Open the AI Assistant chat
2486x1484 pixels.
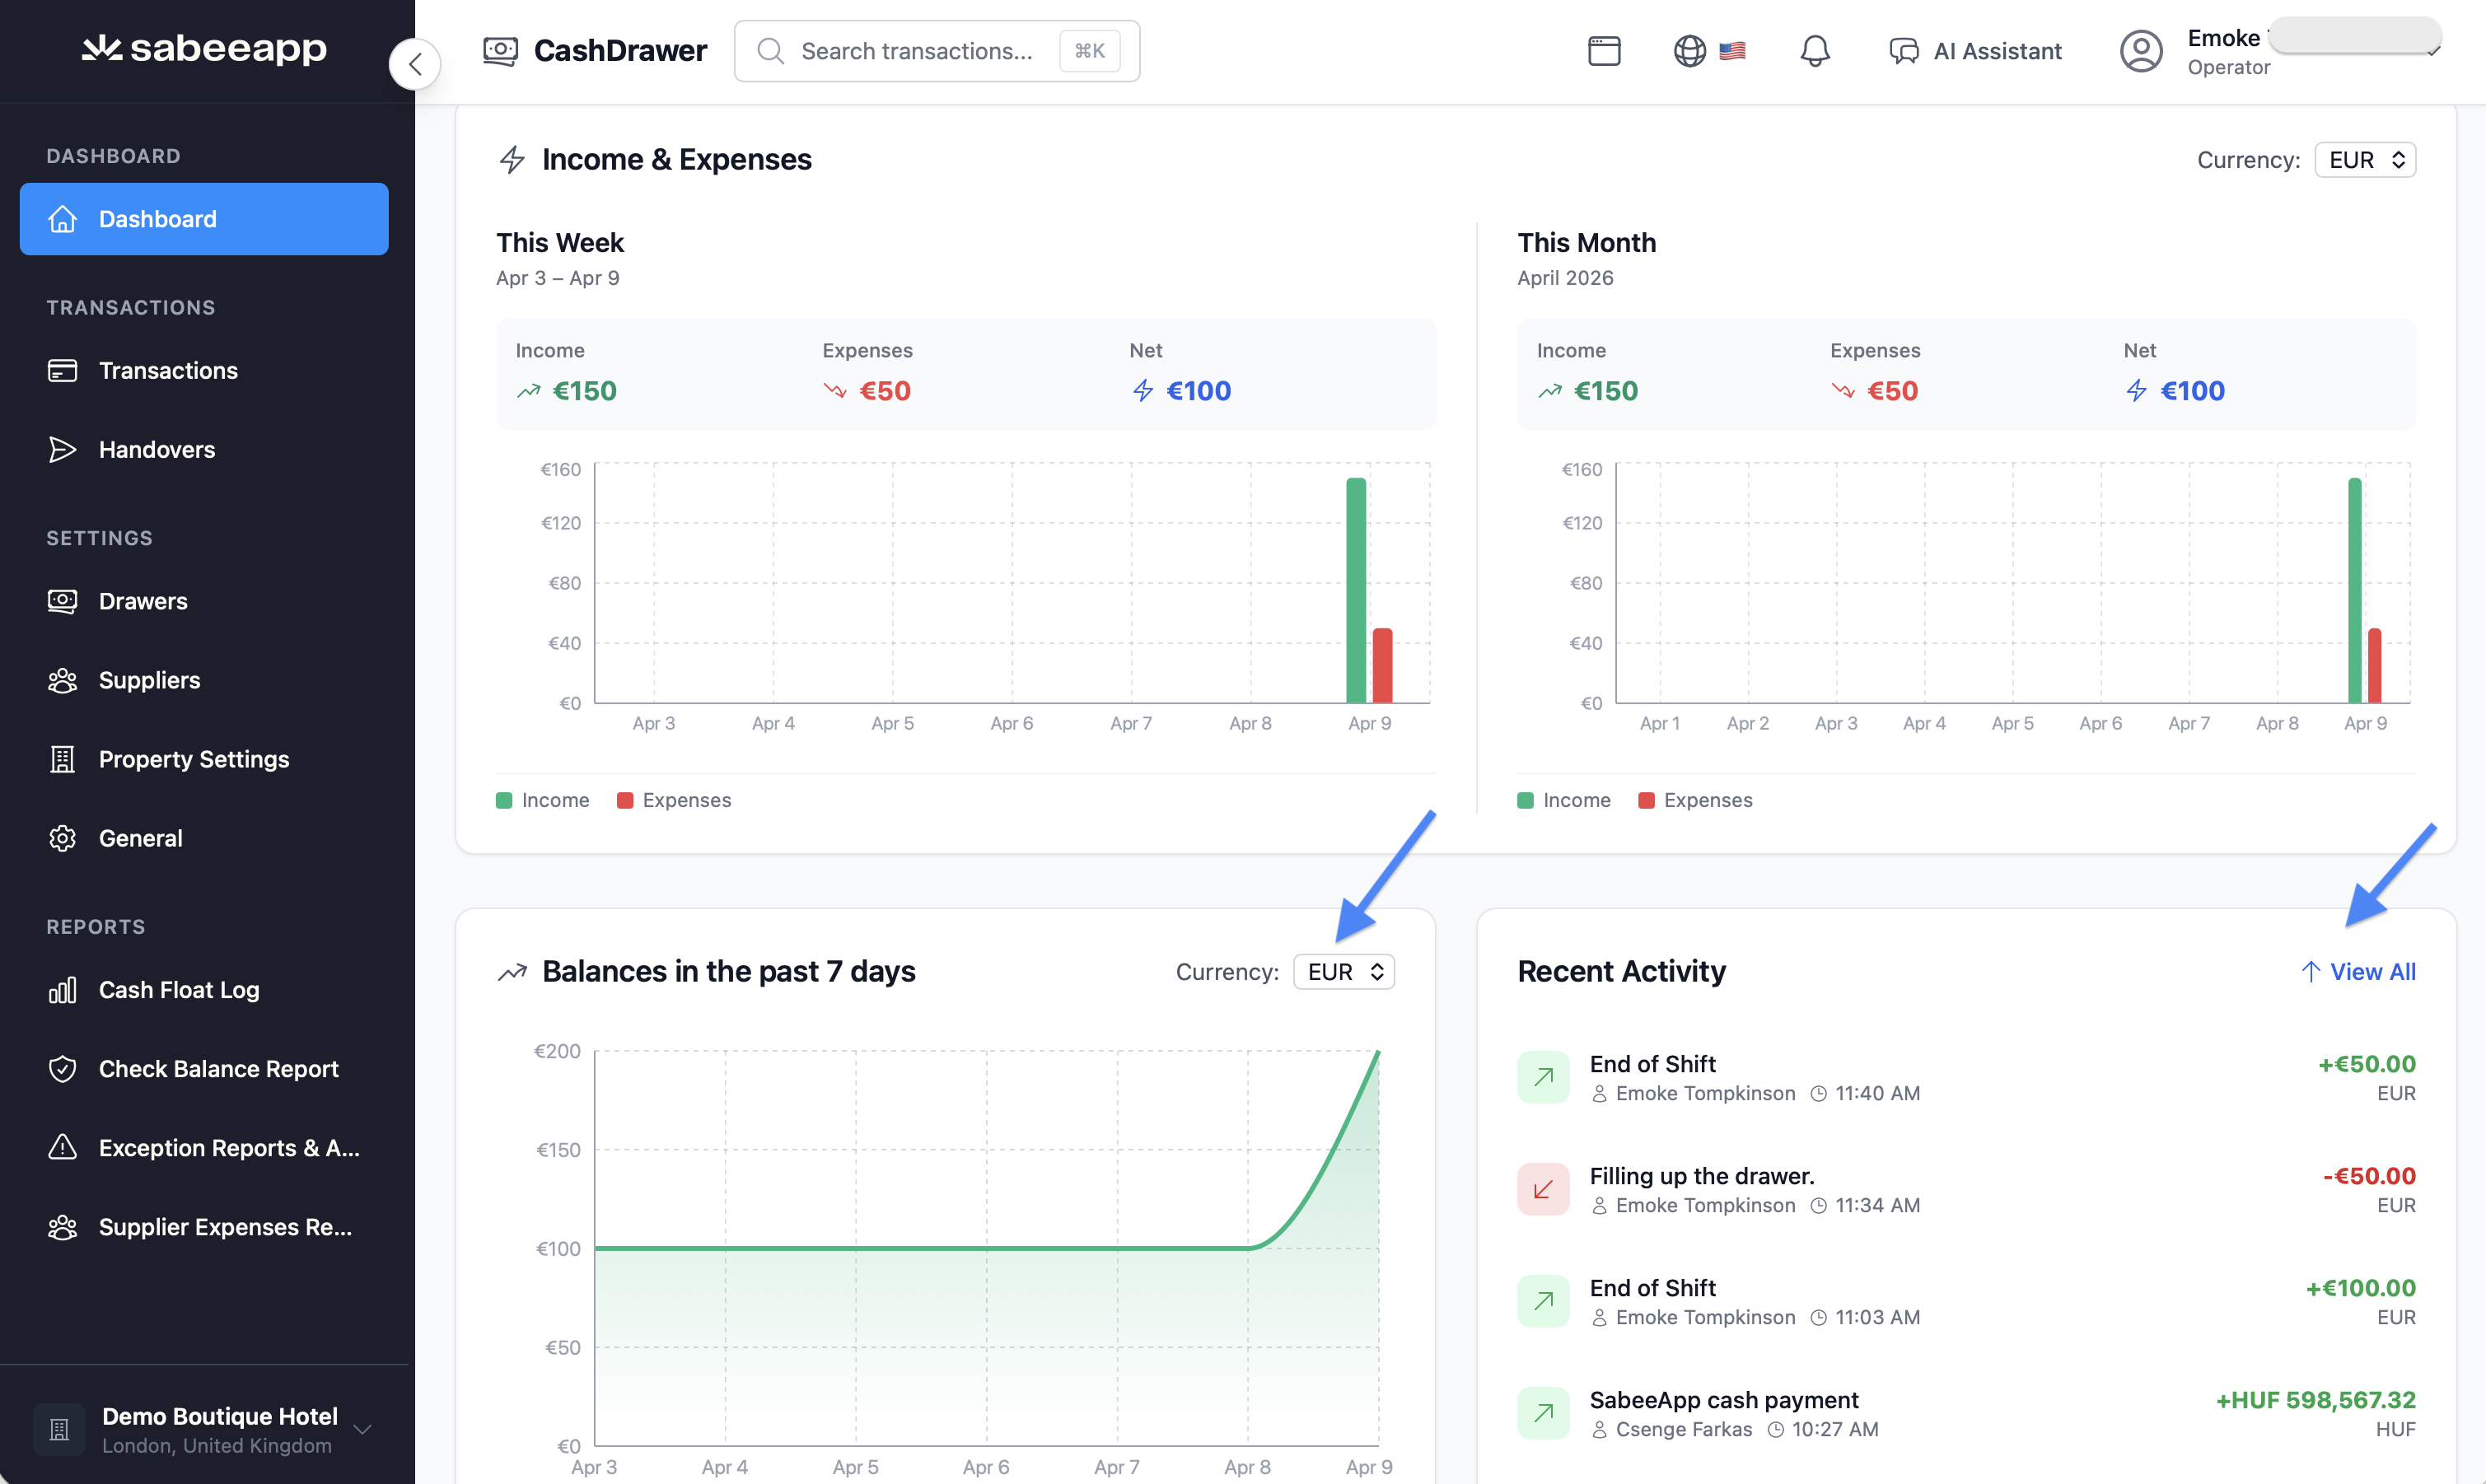[1975, 51]
